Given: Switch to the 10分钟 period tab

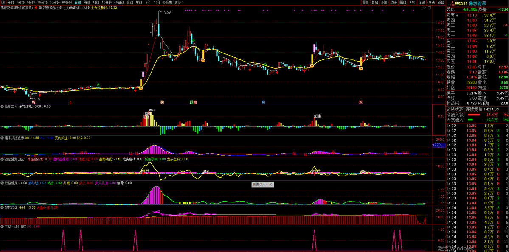Looking at the screenshot, I should [107, 2].
